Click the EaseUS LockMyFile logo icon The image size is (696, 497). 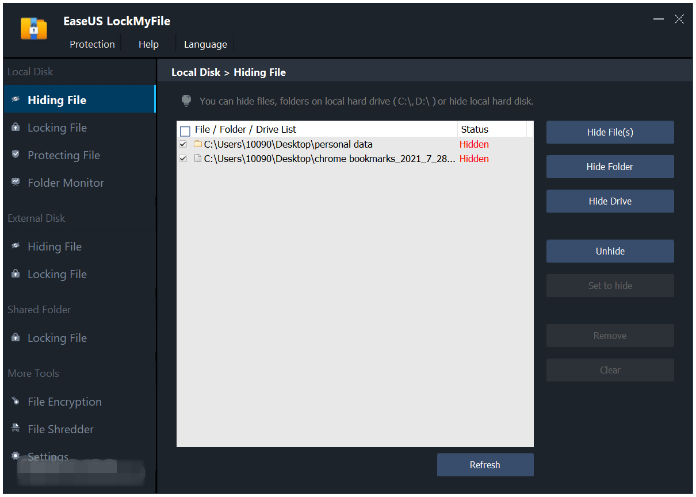point(33,28)
